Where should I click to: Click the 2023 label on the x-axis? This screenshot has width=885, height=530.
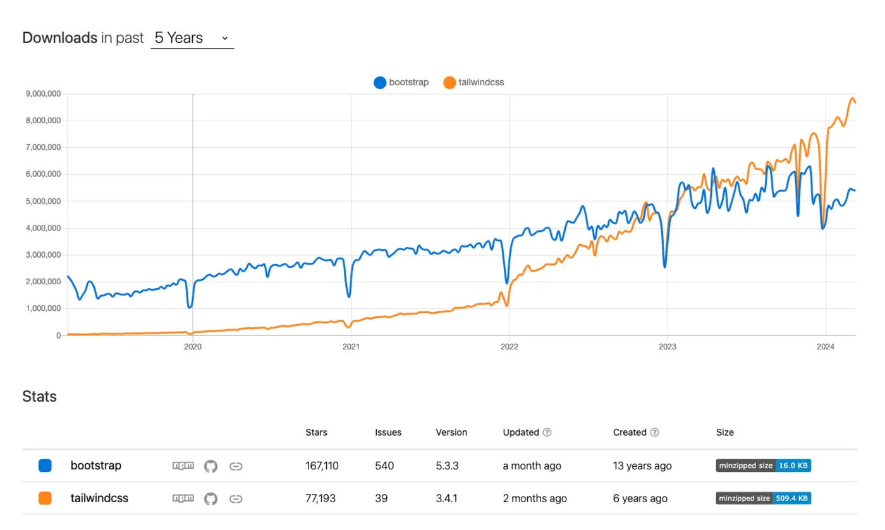pos(667,346)
